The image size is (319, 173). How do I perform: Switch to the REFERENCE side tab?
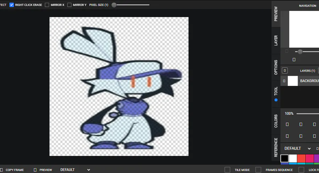[x=276, y=148]
